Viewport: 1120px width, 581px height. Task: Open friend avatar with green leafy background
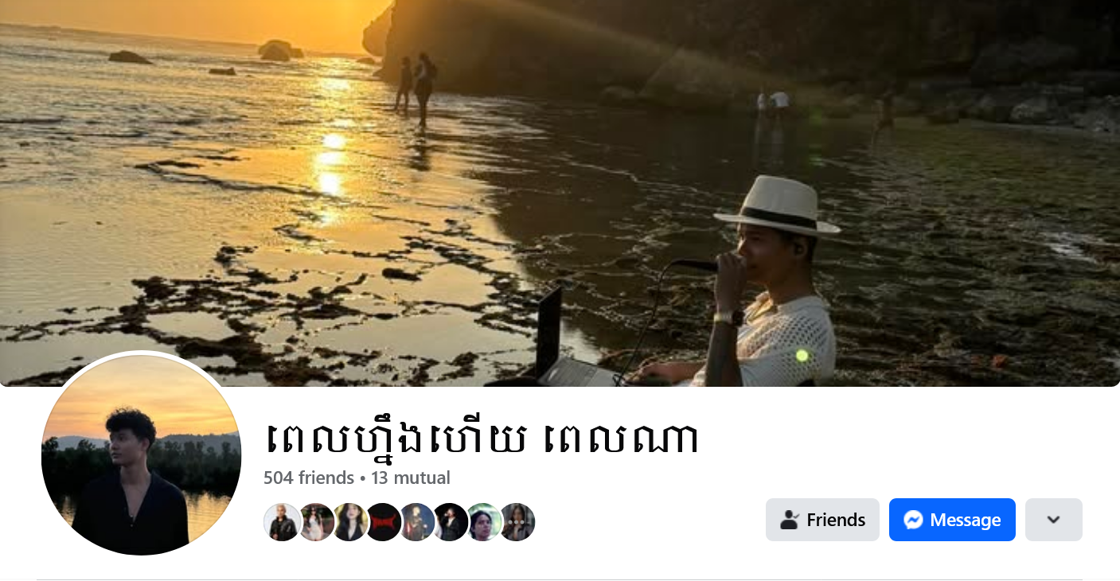(x=483, y=522)
